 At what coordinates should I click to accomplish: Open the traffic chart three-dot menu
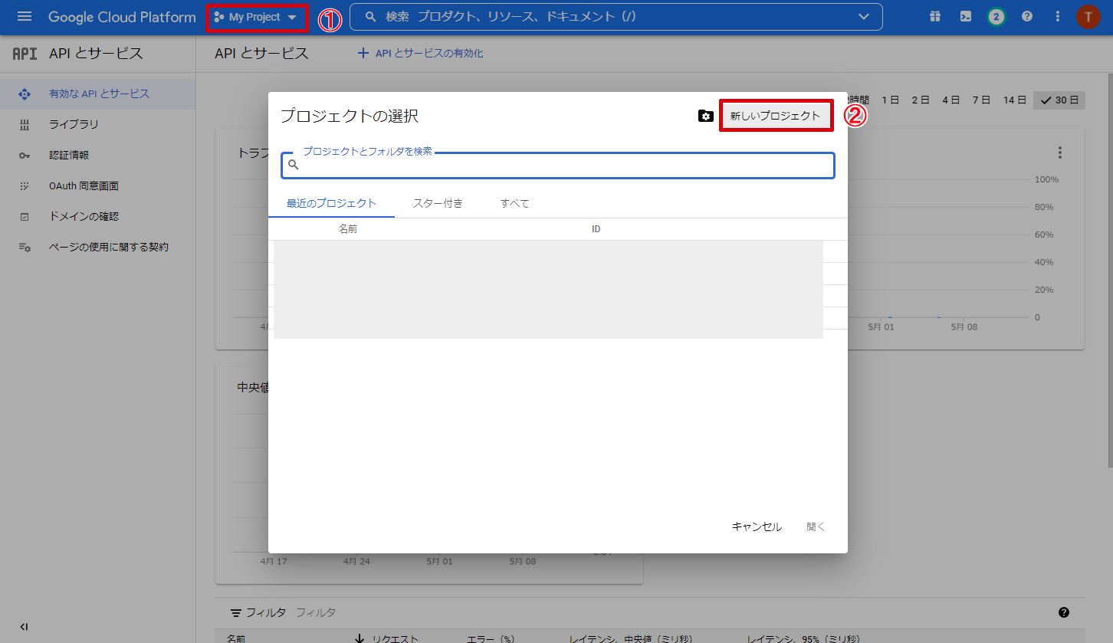tap(1060, 153)
